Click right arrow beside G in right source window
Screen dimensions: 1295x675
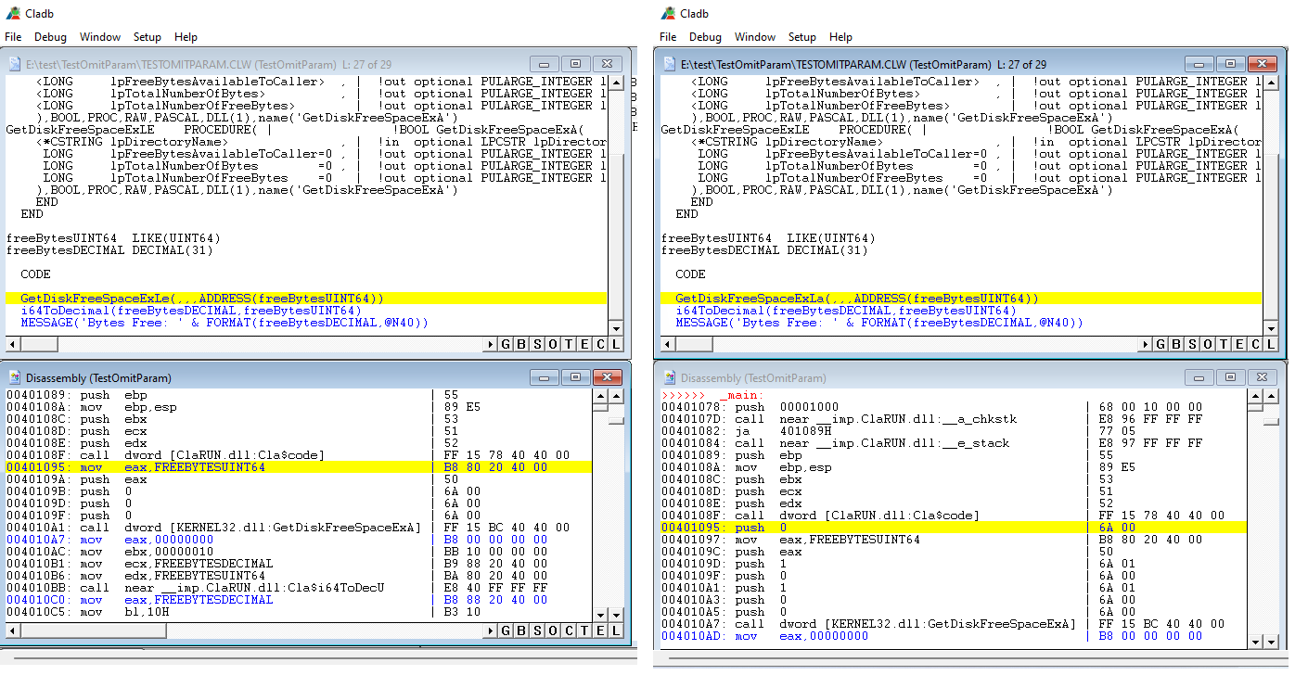click(1146, 345)
